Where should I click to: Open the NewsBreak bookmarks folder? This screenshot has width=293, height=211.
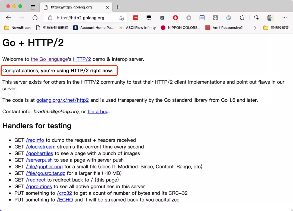click(17, 28)
